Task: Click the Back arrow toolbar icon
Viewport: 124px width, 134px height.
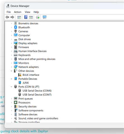Action: tap(7, 17)
